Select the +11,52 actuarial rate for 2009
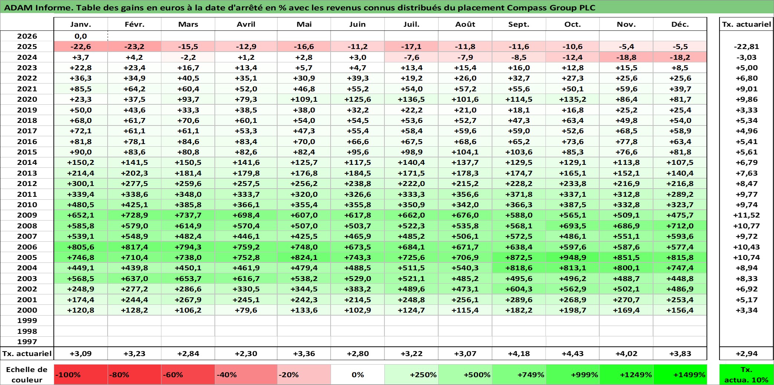Image resolution: width=774 pixels, height=385 pixels. 747,215
